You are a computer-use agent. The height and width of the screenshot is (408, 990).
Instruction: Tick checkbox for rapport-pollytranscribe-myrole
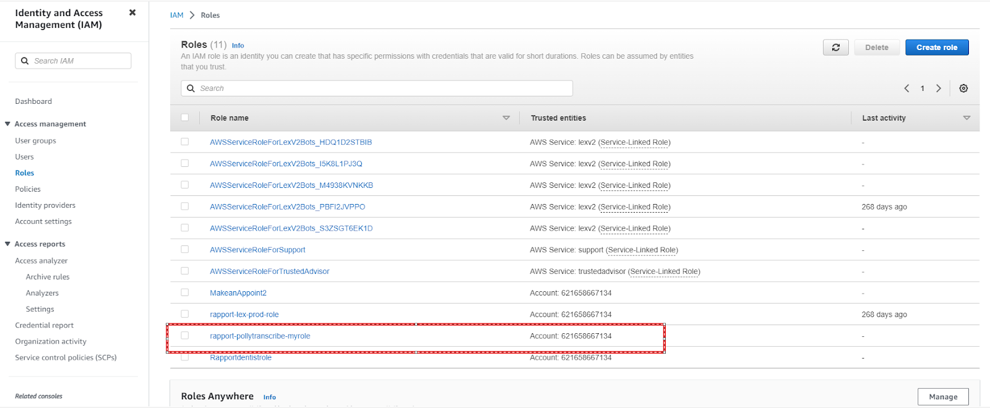tap(185, 336)
